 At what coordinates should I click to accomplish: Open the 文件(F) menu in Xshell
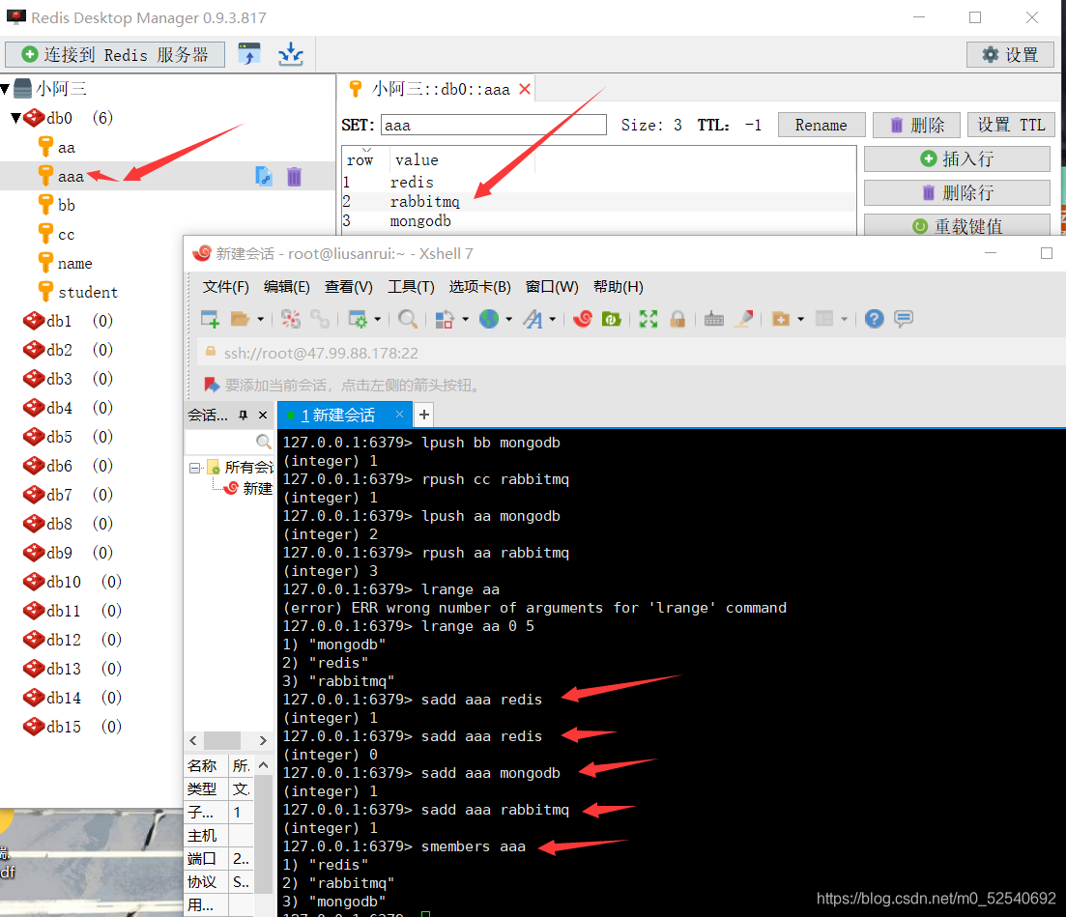tap(226, 287)
